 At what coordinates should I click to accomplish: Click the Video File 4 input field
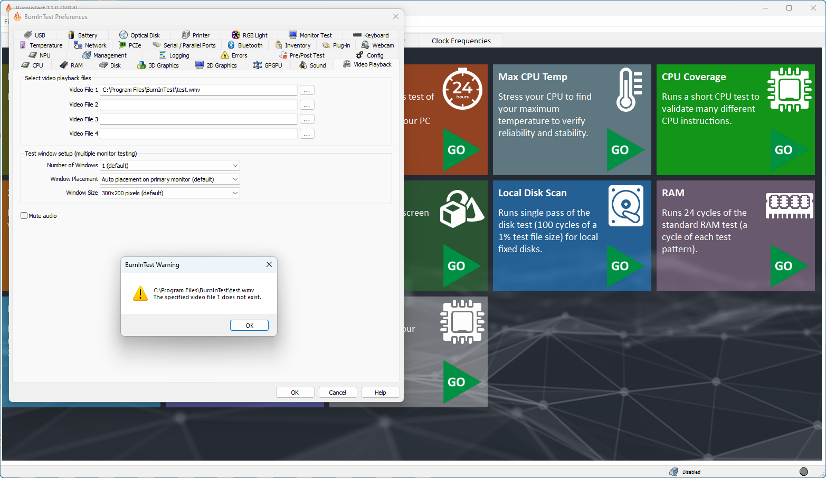click(x=198, y=134)
